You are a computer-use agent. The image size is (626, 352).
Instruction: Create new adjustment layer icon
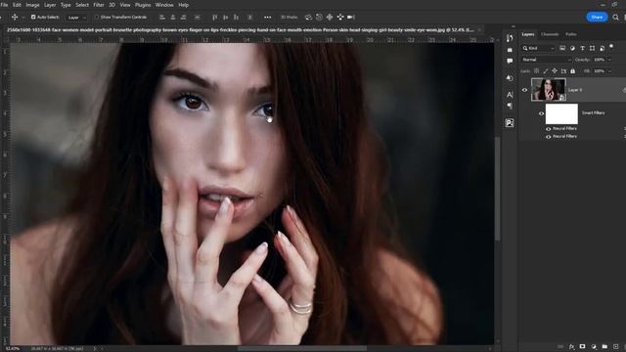coord(594,347)
